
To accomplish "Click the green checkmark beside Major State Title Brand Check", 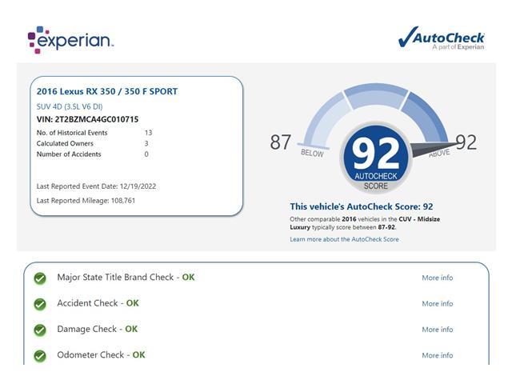I will pos(40,278).
